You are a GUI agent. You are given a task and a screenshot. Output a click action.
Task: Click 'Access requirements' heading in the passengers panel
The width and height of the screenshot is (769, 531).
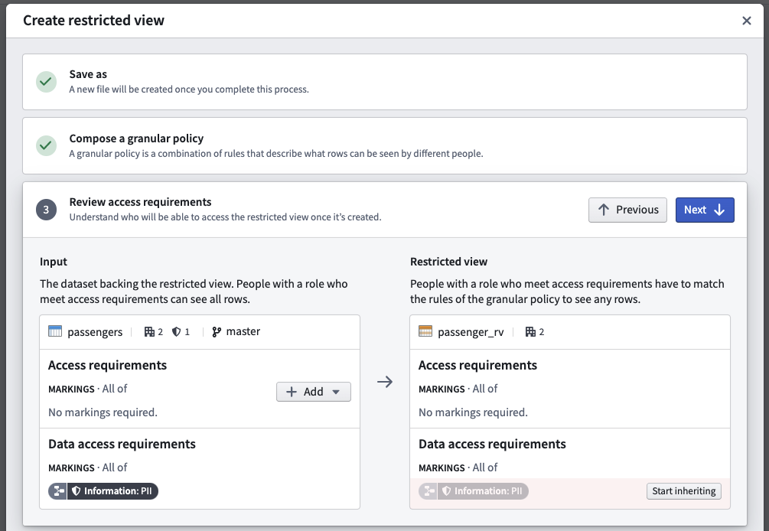click(107, 365)
